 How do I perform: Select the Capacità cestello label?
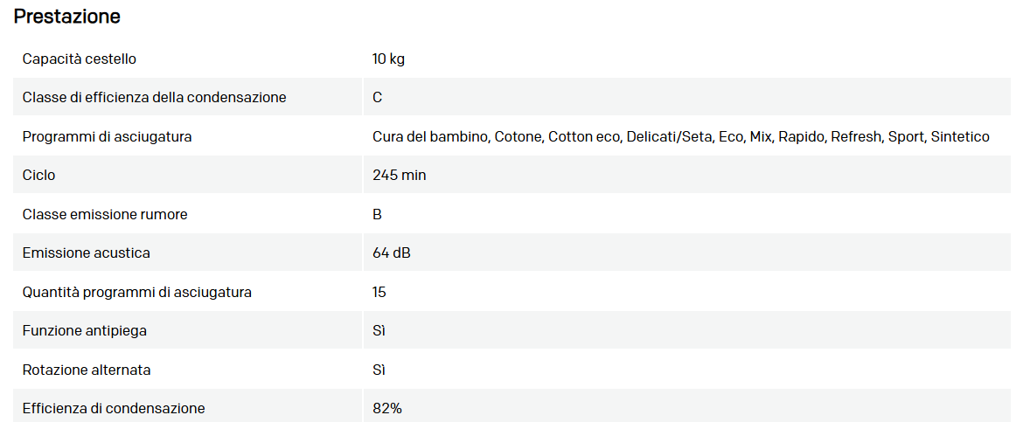coord(80,59)
